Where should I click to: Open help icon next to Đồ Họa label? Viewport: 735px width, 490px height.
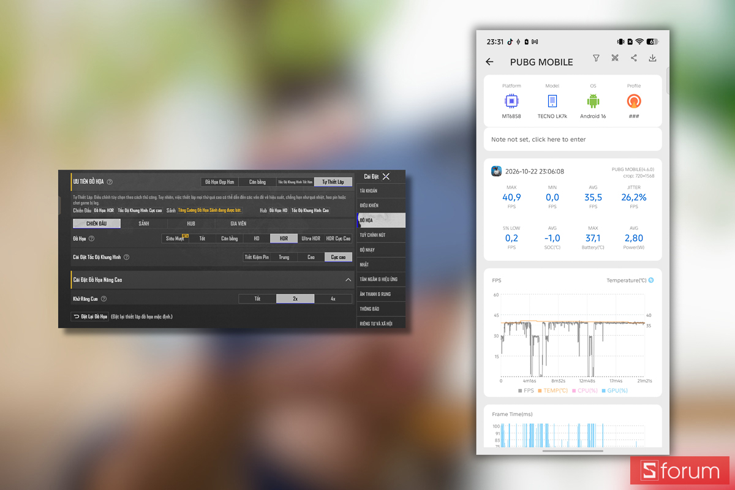point(91,238)
